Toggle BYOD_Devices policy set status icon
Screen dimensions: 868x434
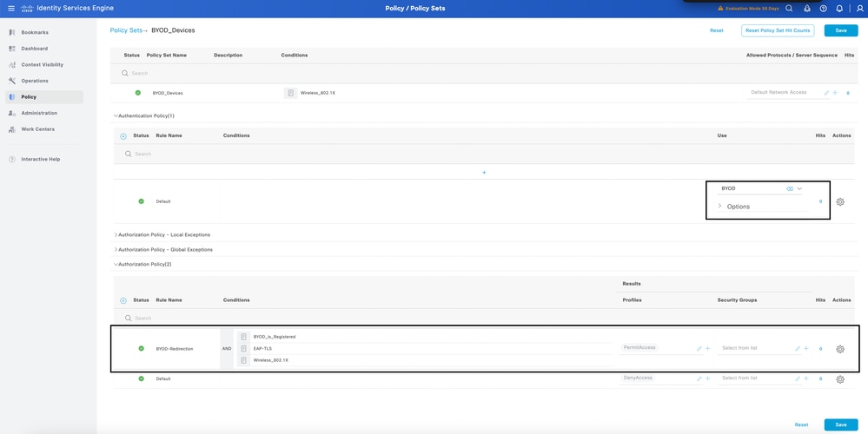[138, 92]
